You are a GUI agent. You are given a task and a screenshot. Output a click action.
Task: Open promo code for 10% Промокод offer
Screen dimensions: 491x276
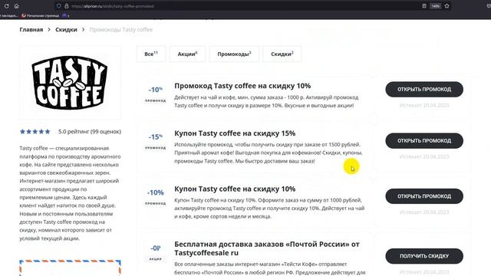[424, 90]
